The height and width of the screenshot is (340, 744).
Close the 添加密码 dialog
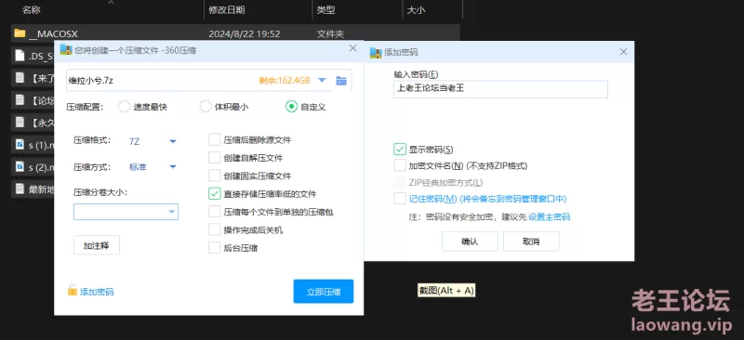[x=623, y=52]
